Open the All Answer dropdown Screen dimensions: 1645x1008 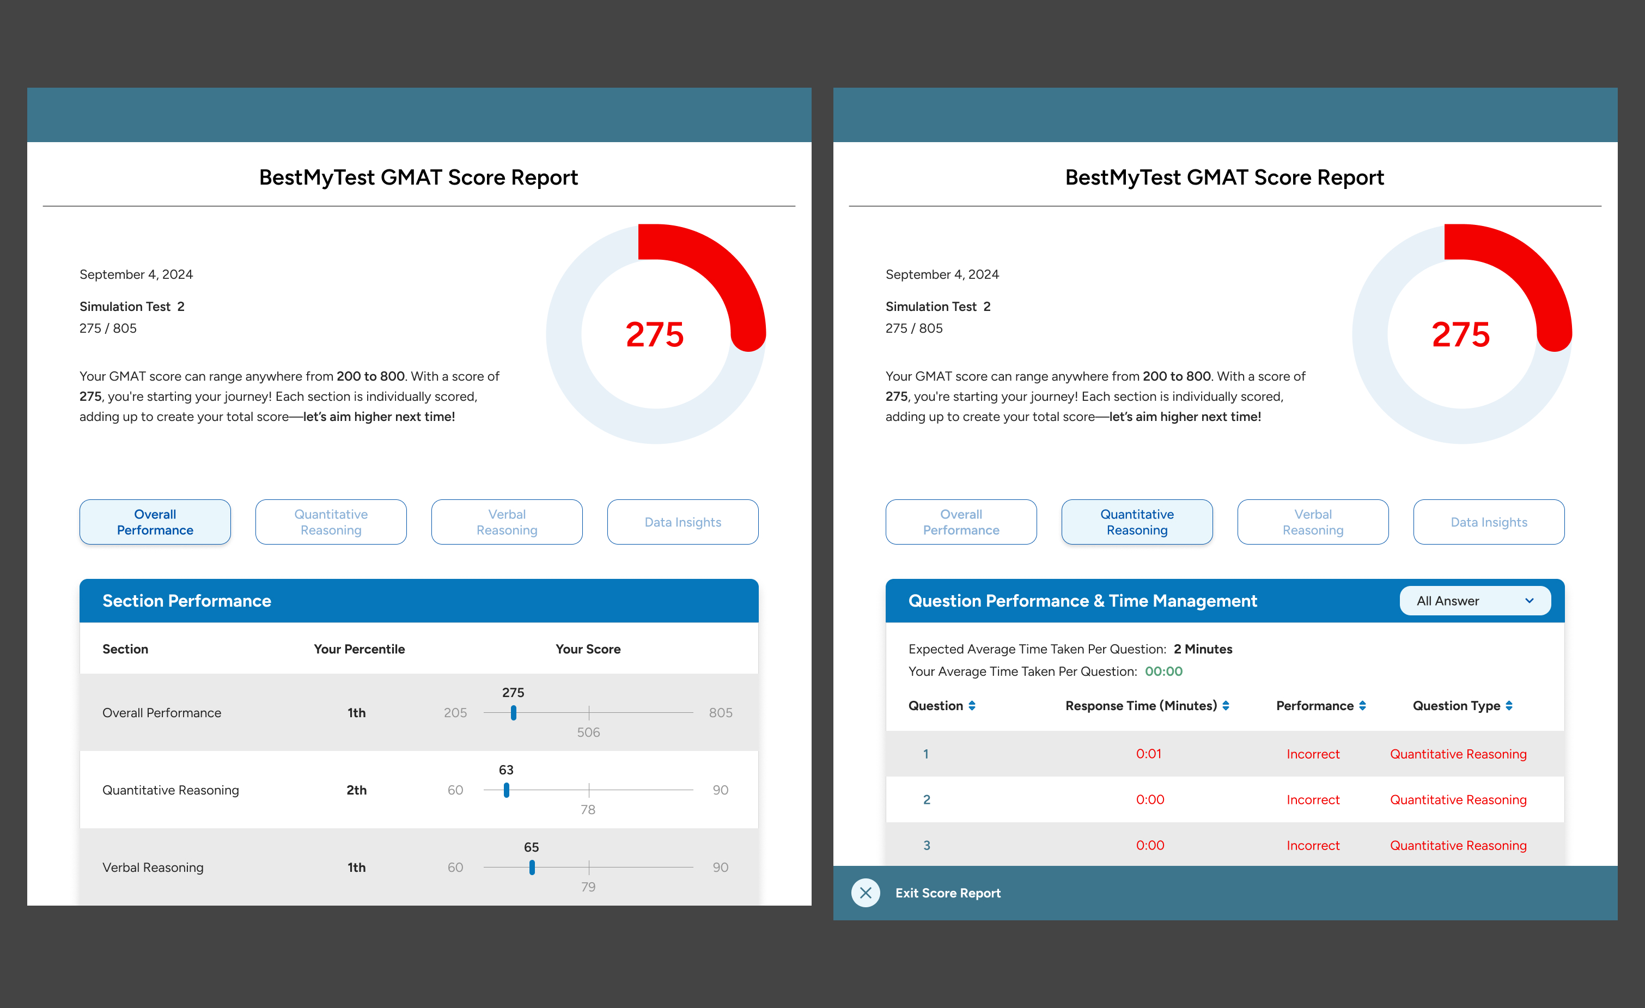1475,601
